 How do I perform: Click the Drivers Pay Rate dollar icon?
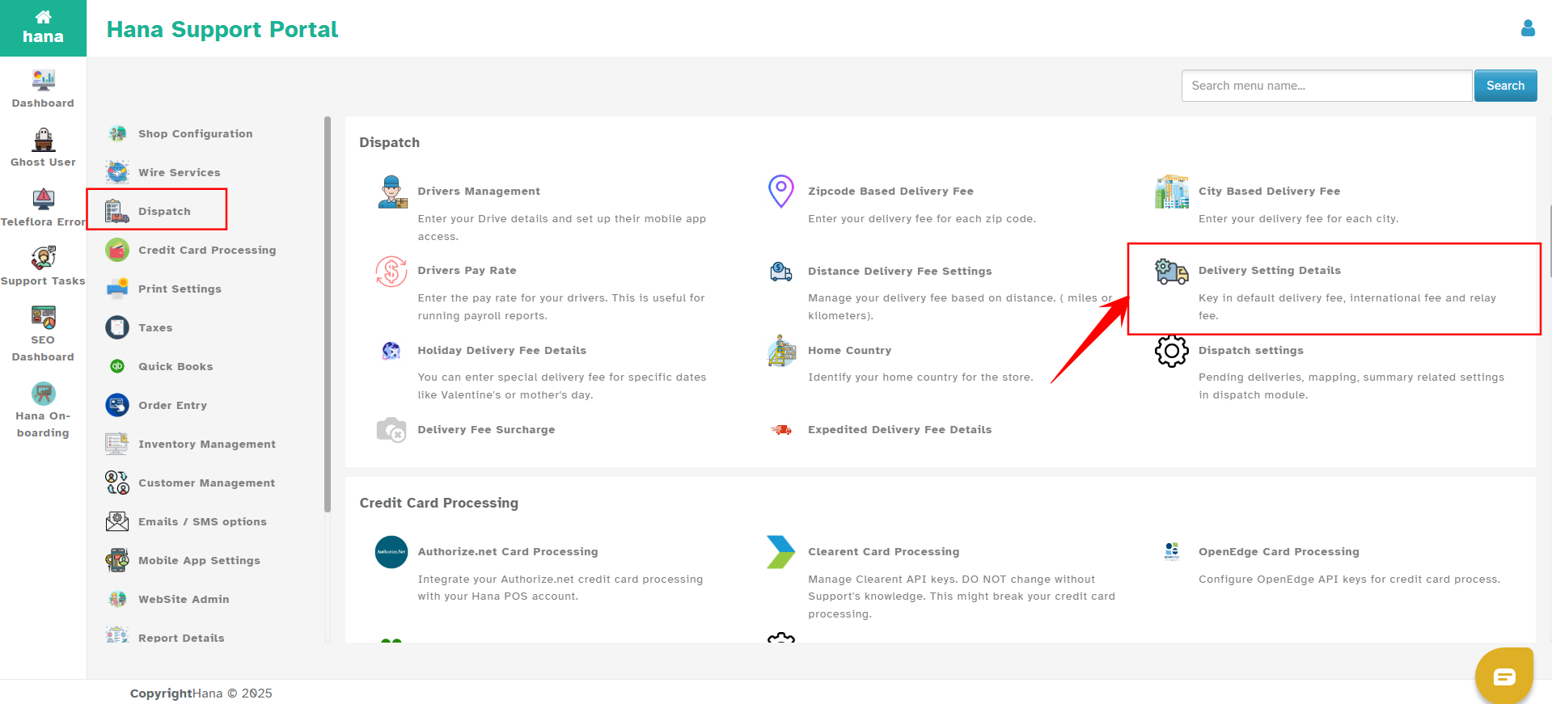tap(391, 272)
